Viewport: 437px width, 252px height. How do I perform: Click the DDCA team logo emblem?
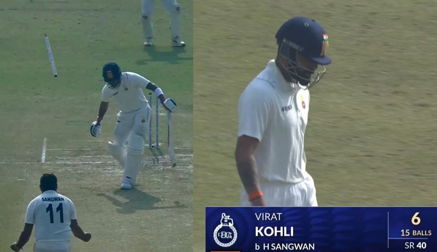click(x=225, y=230)
